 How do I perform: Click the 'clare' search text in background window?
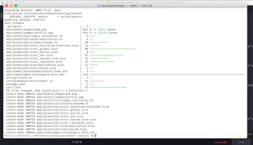(77, 142)
